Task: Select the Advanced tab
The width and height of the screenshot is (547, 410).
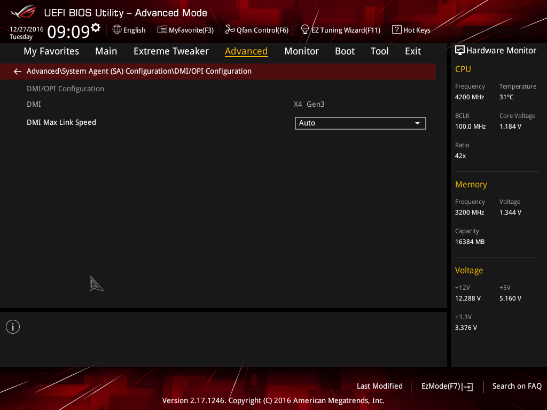Action: point(246,51)
